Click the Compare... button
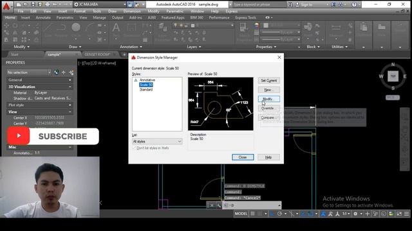Image resolution: width=412 pixels, height=231 pixels. [x=269, y=117]
